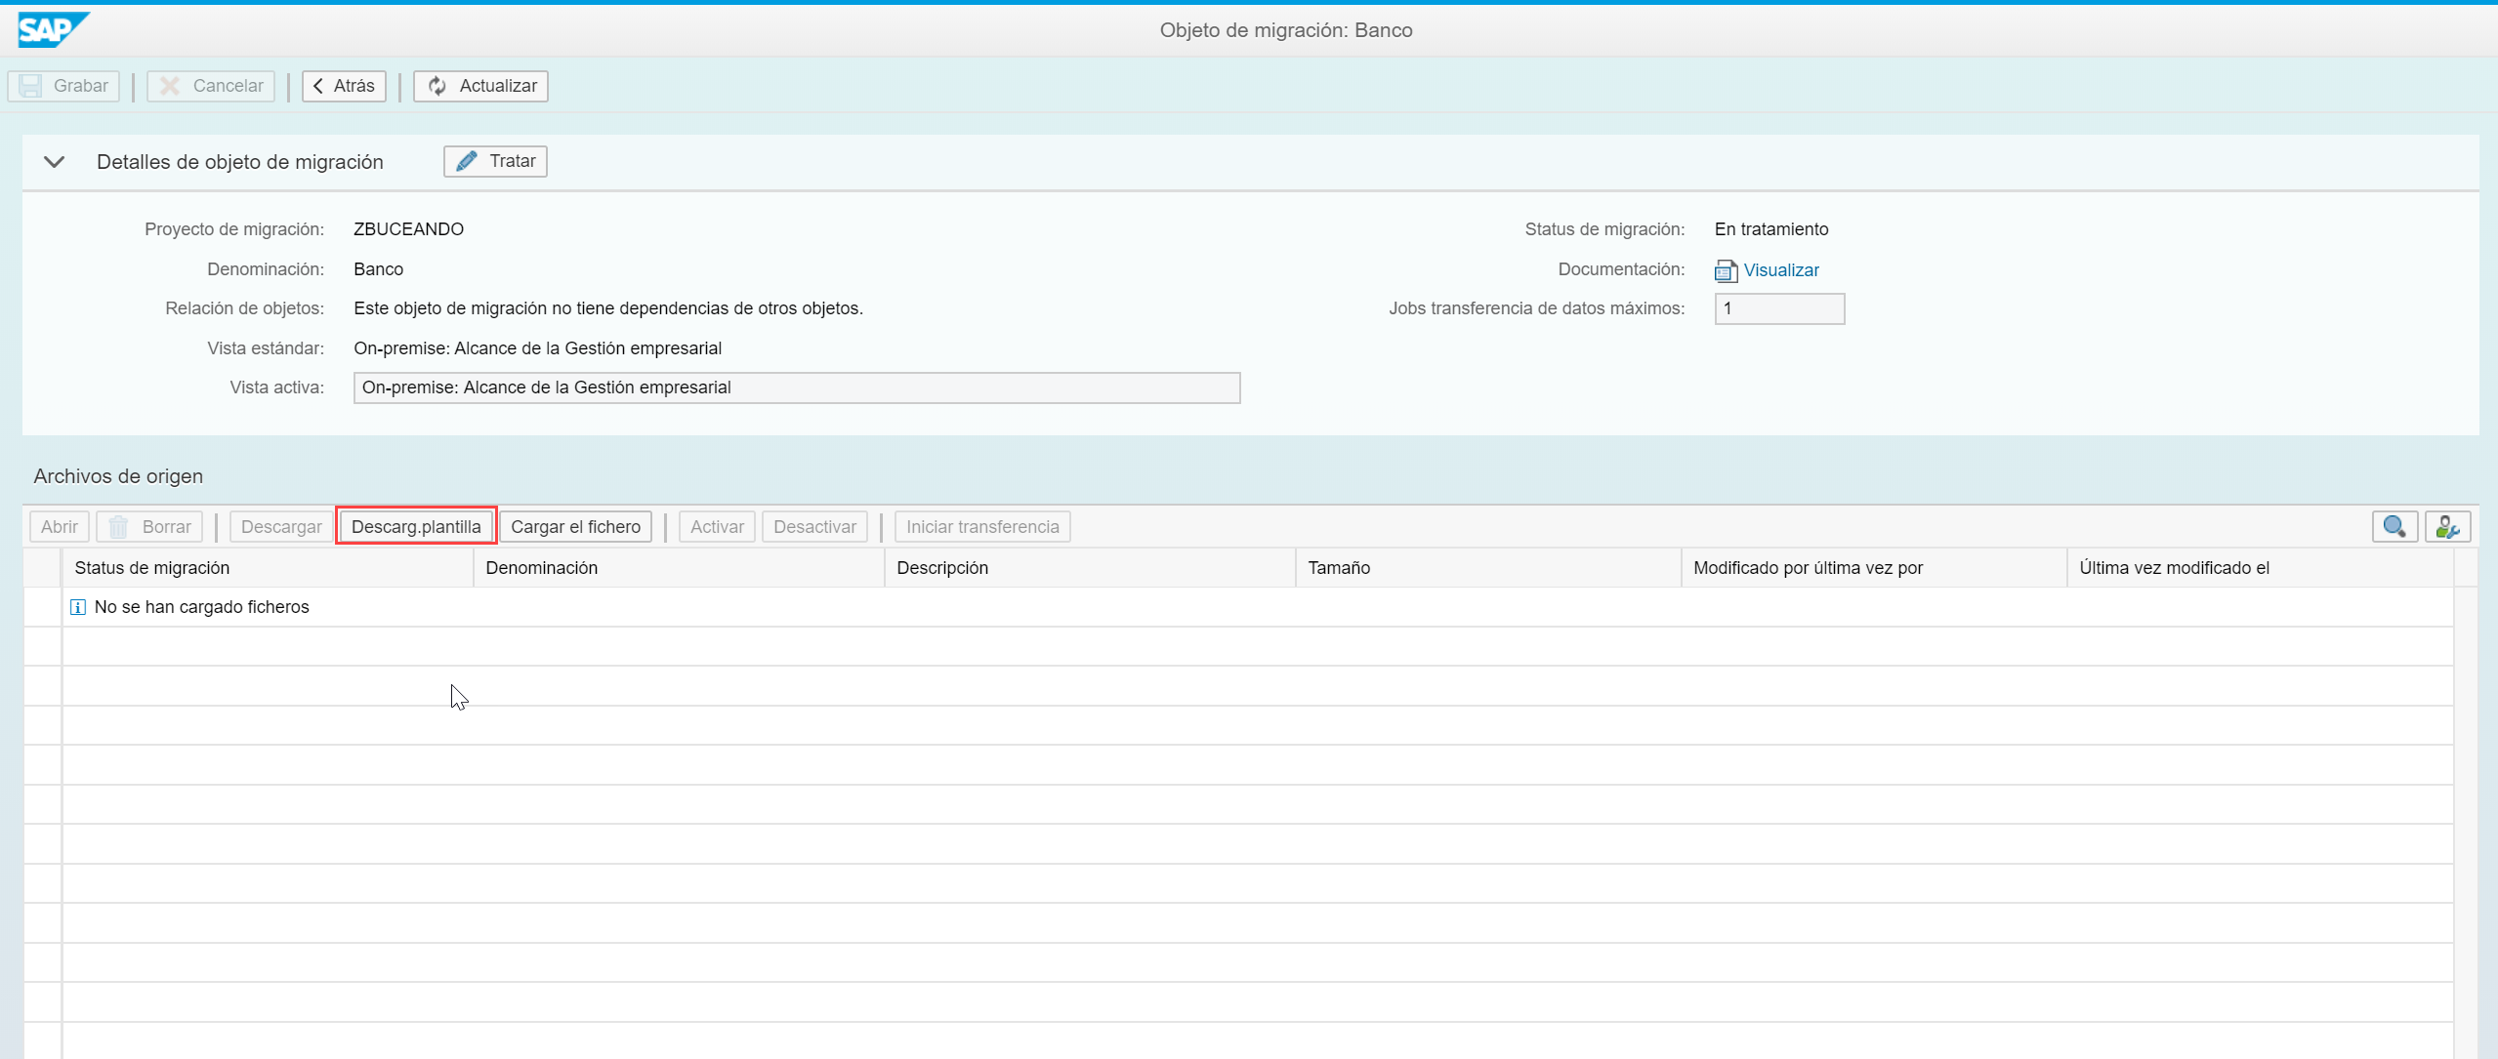2498x1059 pixels.
Task: Open the table personalization settings icon
Action: tap(2446, 527)
